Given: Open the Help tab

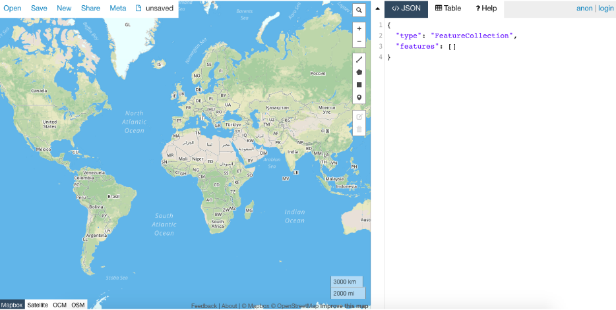Looking at the screenshot, I should click(486, 9).
